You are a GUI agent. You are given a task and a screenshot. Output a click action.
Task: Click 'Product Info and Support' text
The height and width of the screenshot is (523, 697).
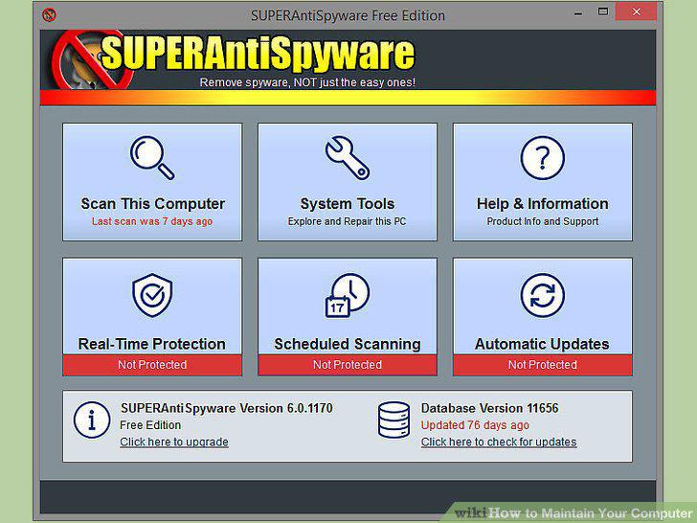[542, 221]
